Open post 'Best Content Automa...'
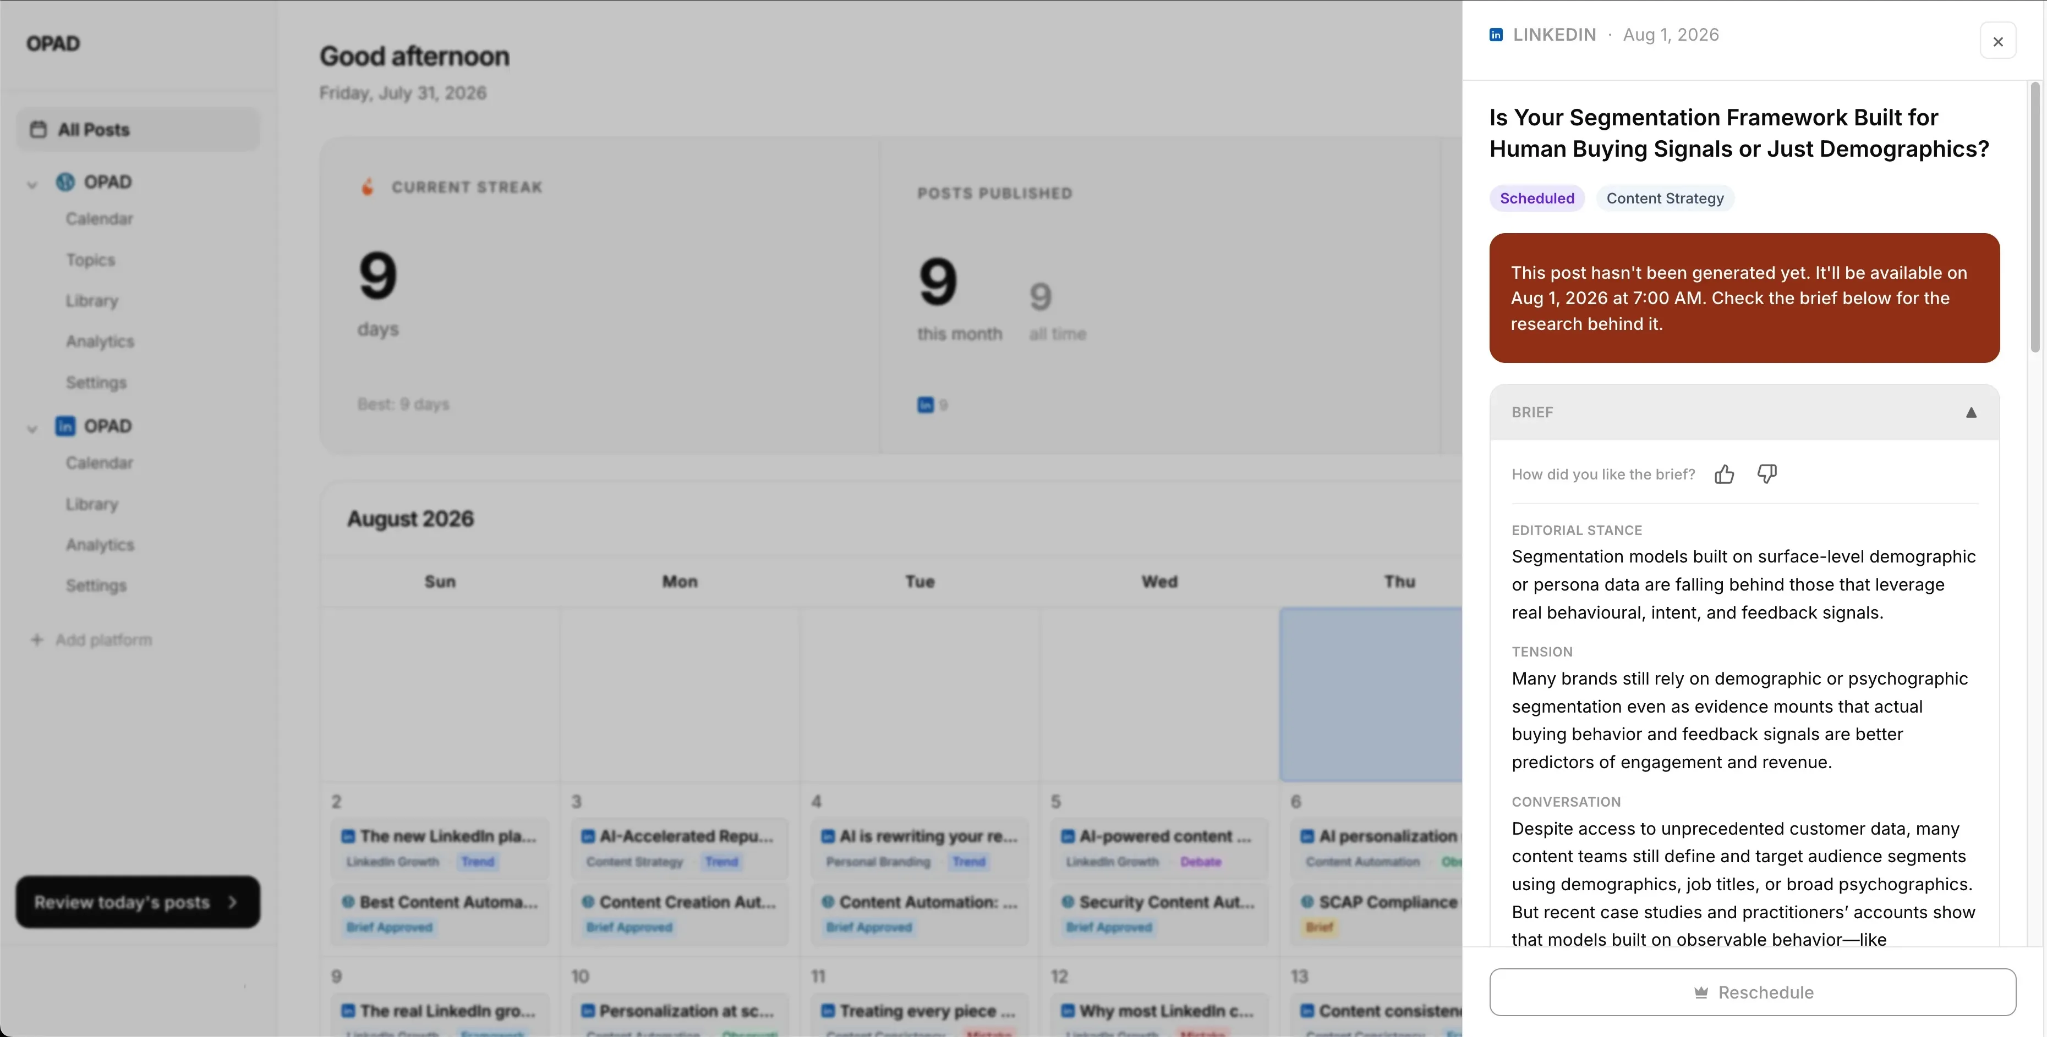 [440, 915]
